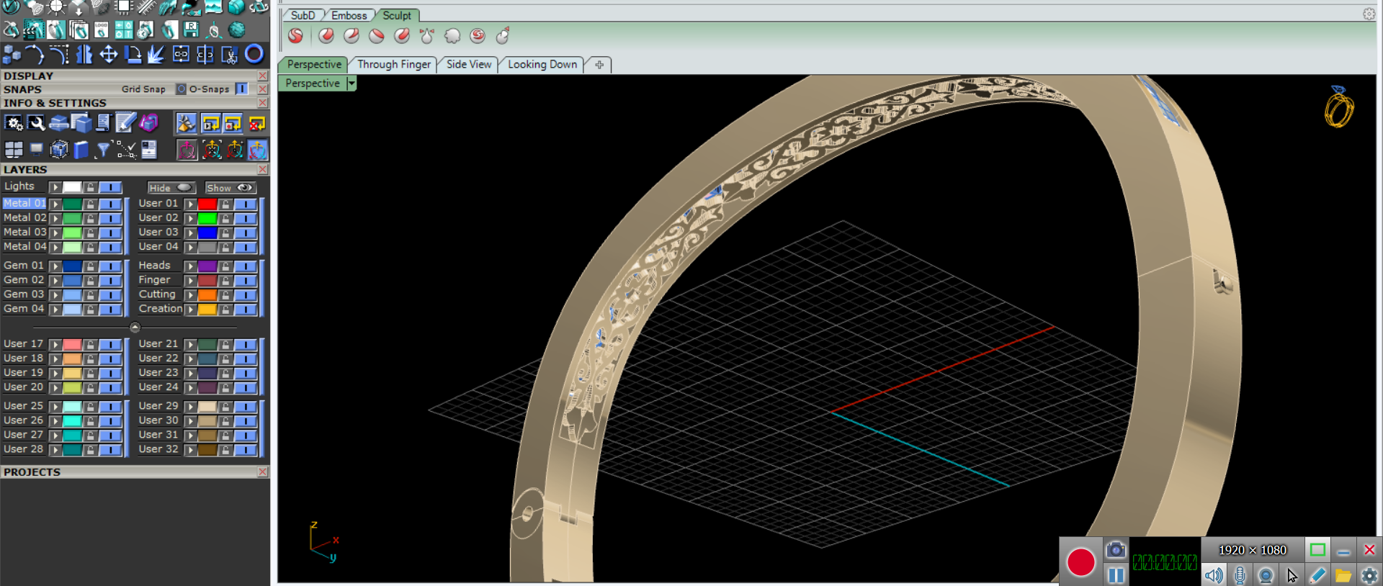Image resolution: width=1383 pixels, height=586 pixels.
Task: Click the four-viewport layout icon
Action: [13, 150]
